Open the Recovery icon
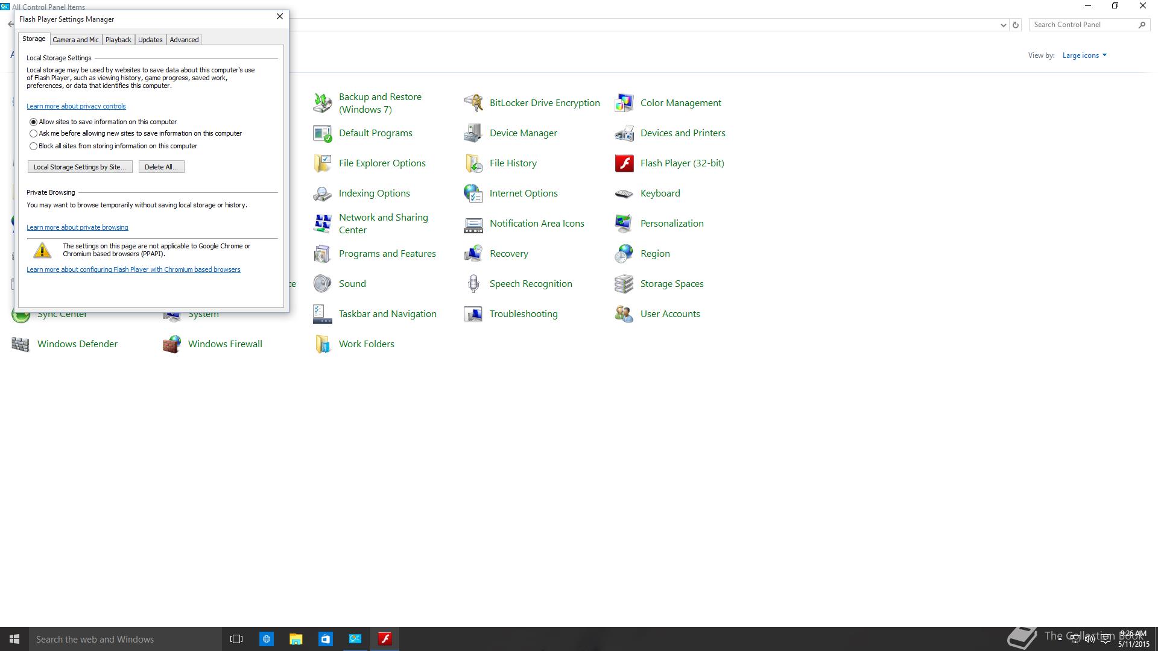This screenshot has width=1158, height=651. [x=473, y=254]
